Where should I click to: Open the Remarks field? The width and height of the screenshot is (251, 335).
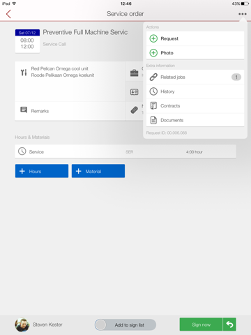click(x=70, y=111)
